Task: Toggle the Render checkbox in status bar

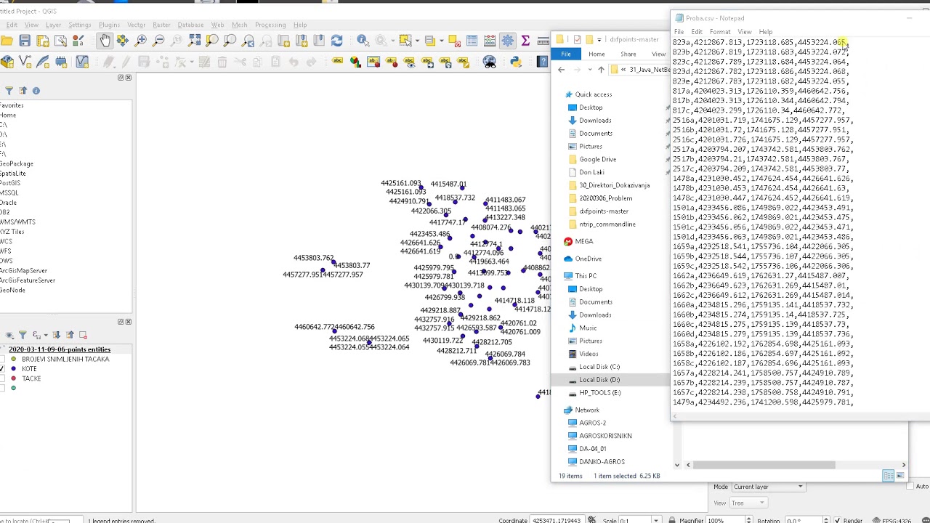Action: click(x=837, y=520)
